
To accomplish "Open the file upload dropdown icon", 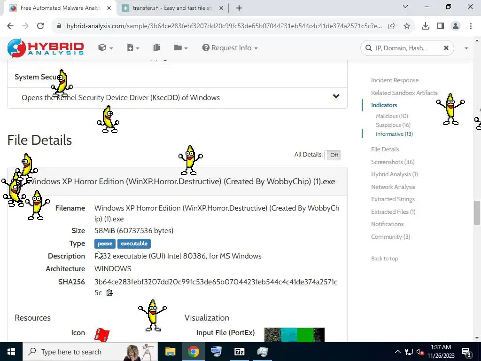I will (x=133, y=48).
